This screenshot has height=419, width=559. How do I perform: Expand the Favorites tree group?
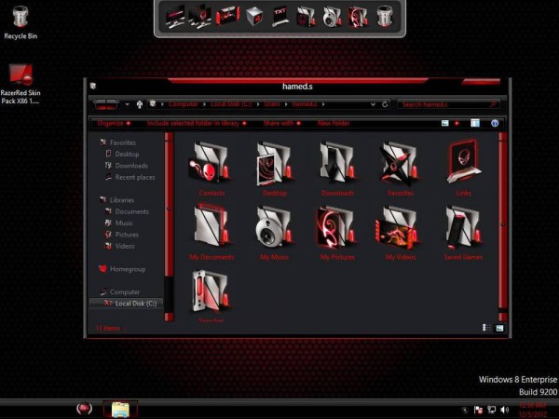pos(117,142)
